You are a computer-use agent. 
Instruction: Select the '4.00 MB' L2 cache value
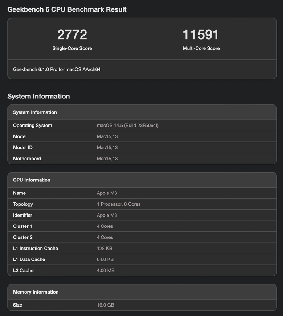click(106, 271)
